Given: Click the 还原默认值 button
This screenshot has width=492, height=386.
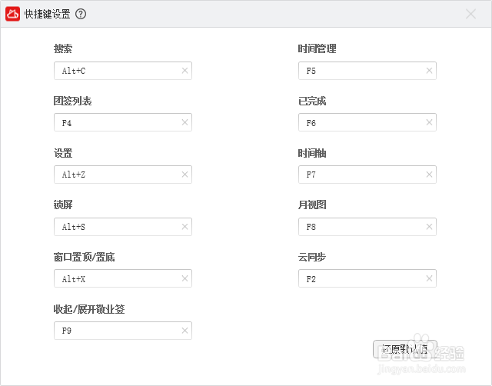Looking at the screenshot, I should pos(404,349).
